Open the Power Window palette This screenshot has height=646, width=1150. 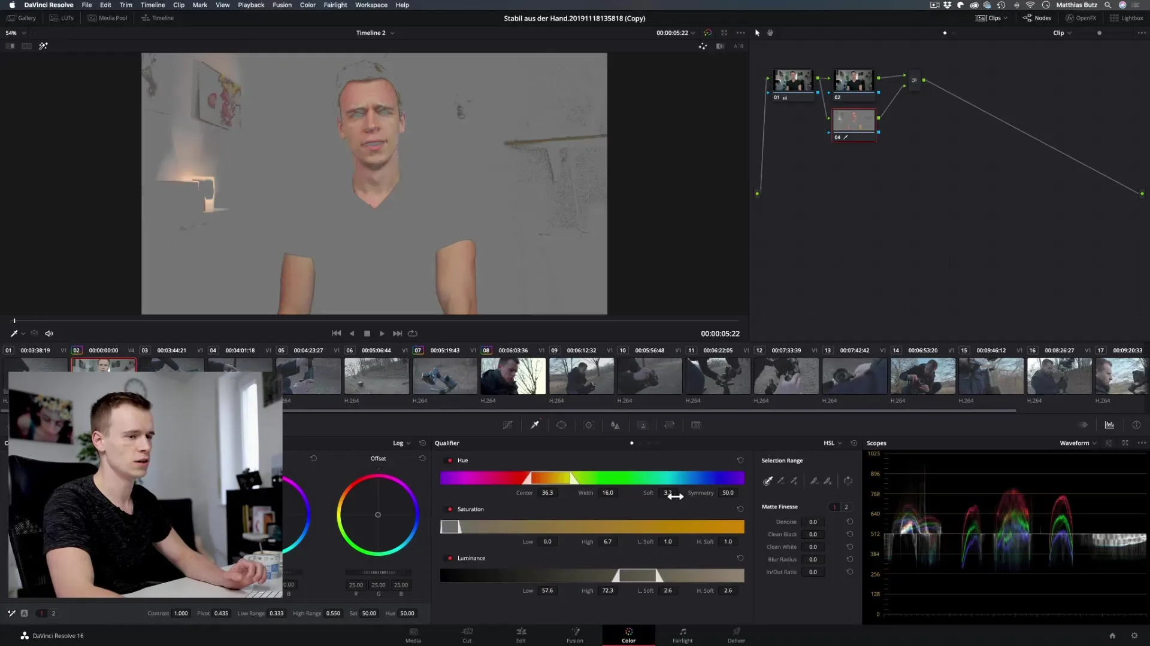(561, 425)
